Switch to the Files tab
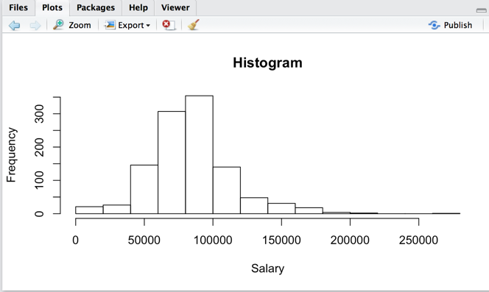The image size is (489, 292). (x=18, y=7)
